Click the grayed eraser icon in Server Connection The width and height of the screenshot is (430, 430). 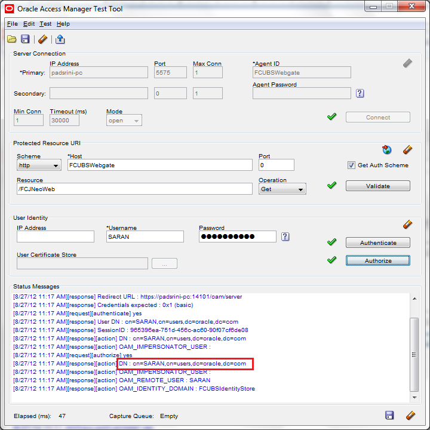(407, 63)
